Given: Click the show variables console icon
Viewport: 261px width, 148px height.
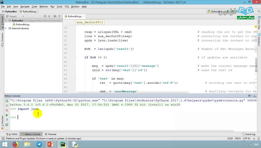Looking at the screenshot, I should tap(7, 125).
